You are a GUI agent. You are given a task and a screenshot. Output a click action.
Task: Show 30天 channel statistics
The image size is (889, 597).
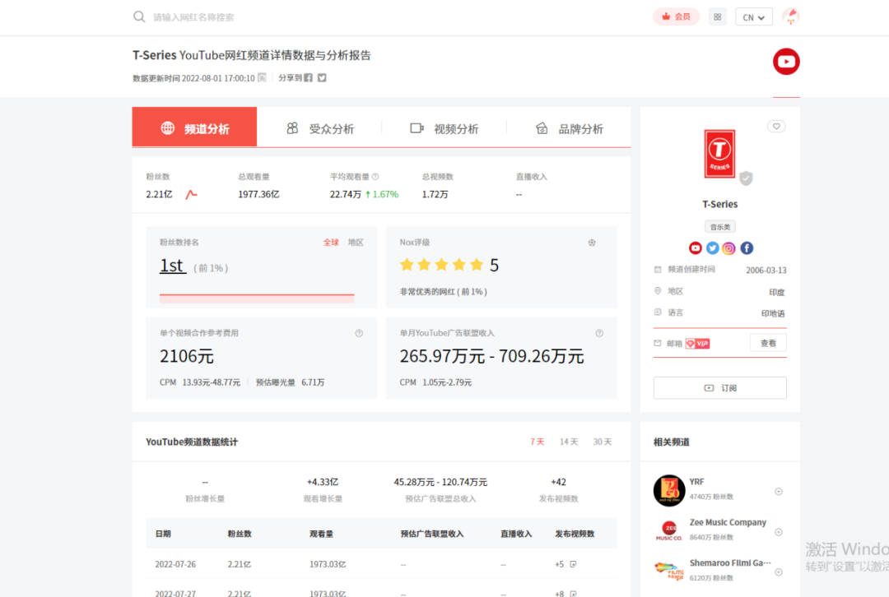[602, 442]
